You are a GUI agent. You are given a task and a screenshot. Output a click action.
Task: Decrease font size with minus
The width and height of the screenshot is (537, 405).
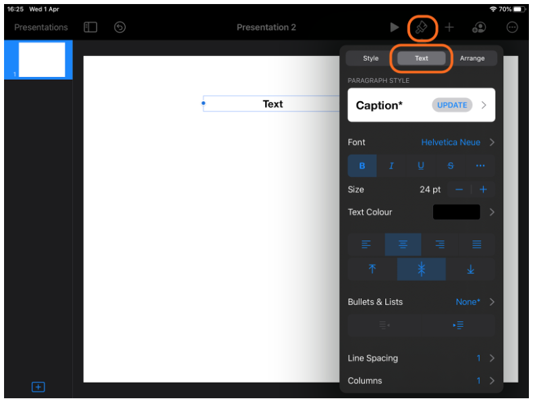[x=459, y=190]
